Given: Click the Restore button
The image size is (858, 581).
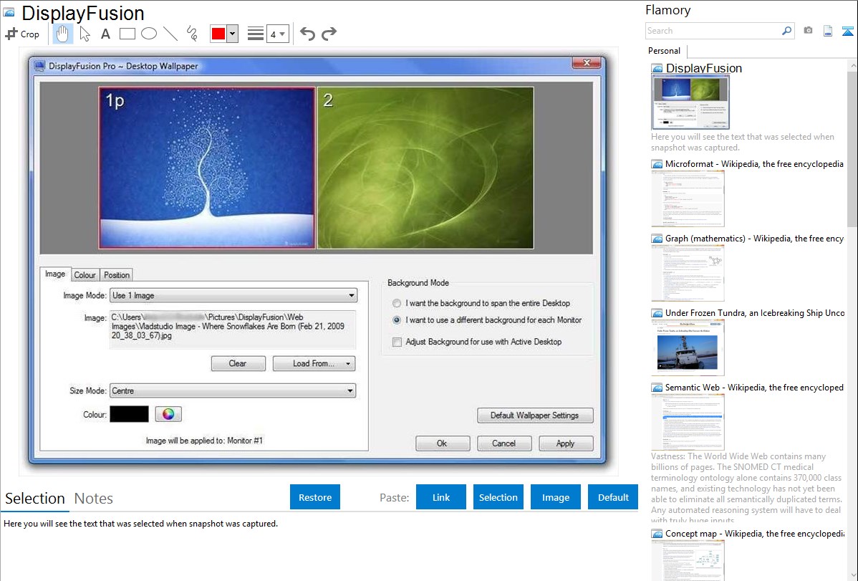Looking at the screenshot, I should click(x=315, y=497).
